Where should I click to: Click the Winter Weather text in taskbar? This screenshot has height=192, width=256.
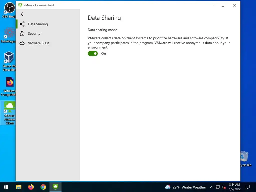click(x=194, y=187)
